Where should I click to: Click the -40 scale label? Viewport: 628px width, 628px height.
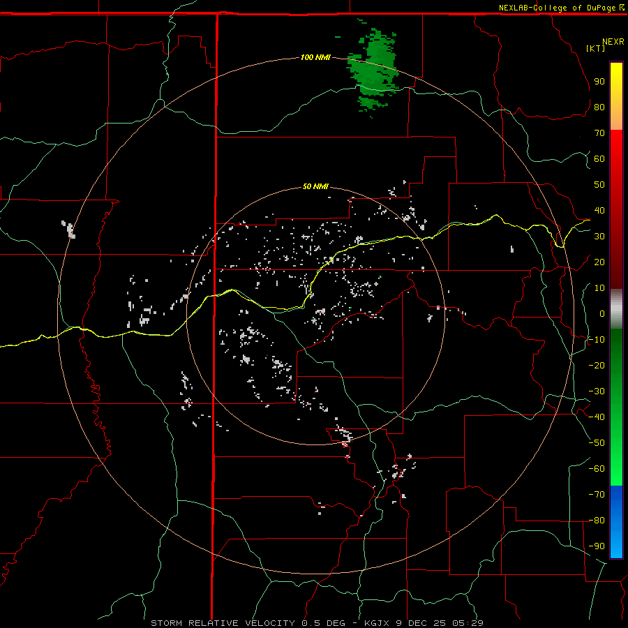(x=597, y=417)
